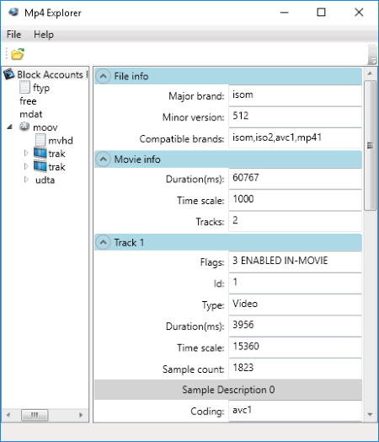Click the Id field showing 1
This screenshot has width=379, height=442.
[295, 283]
